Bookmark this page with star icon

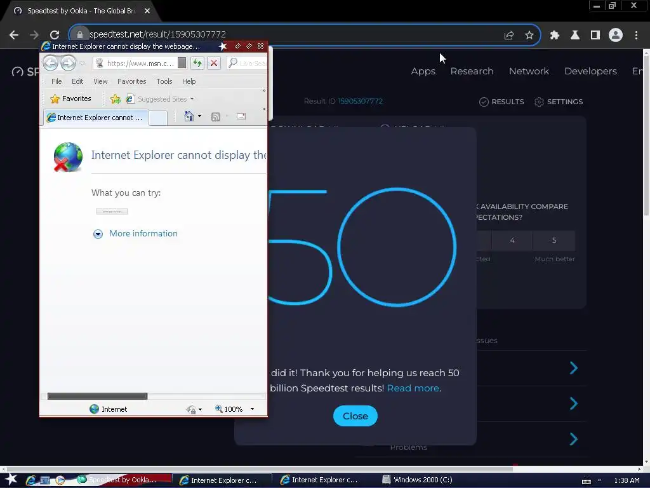[529, 35]
